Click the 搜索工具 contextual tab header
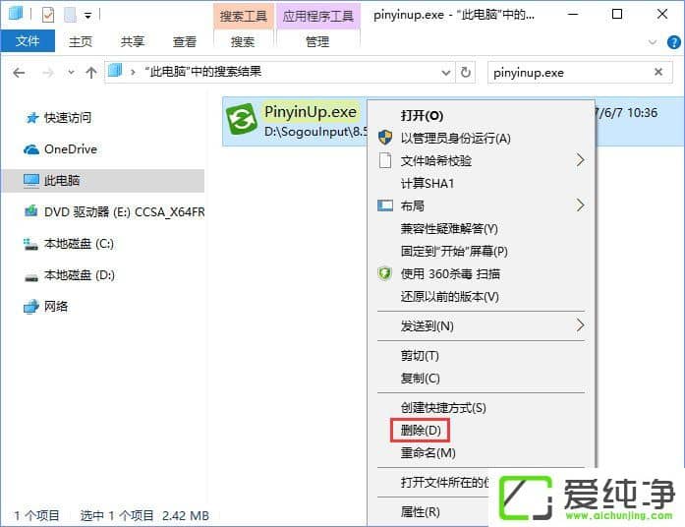 pos(244,16)
